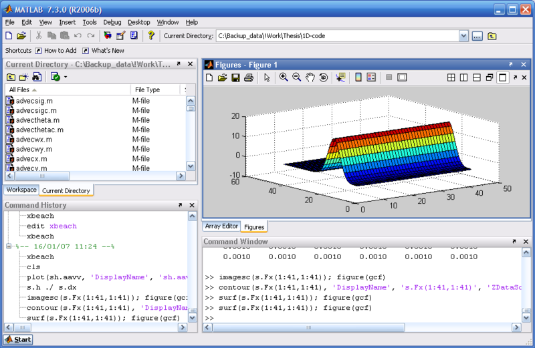This screenshot has height=348, width=535.
Task: Click the Command Window horizontal scrollbar thumb
Action: [x=309, y=327]
